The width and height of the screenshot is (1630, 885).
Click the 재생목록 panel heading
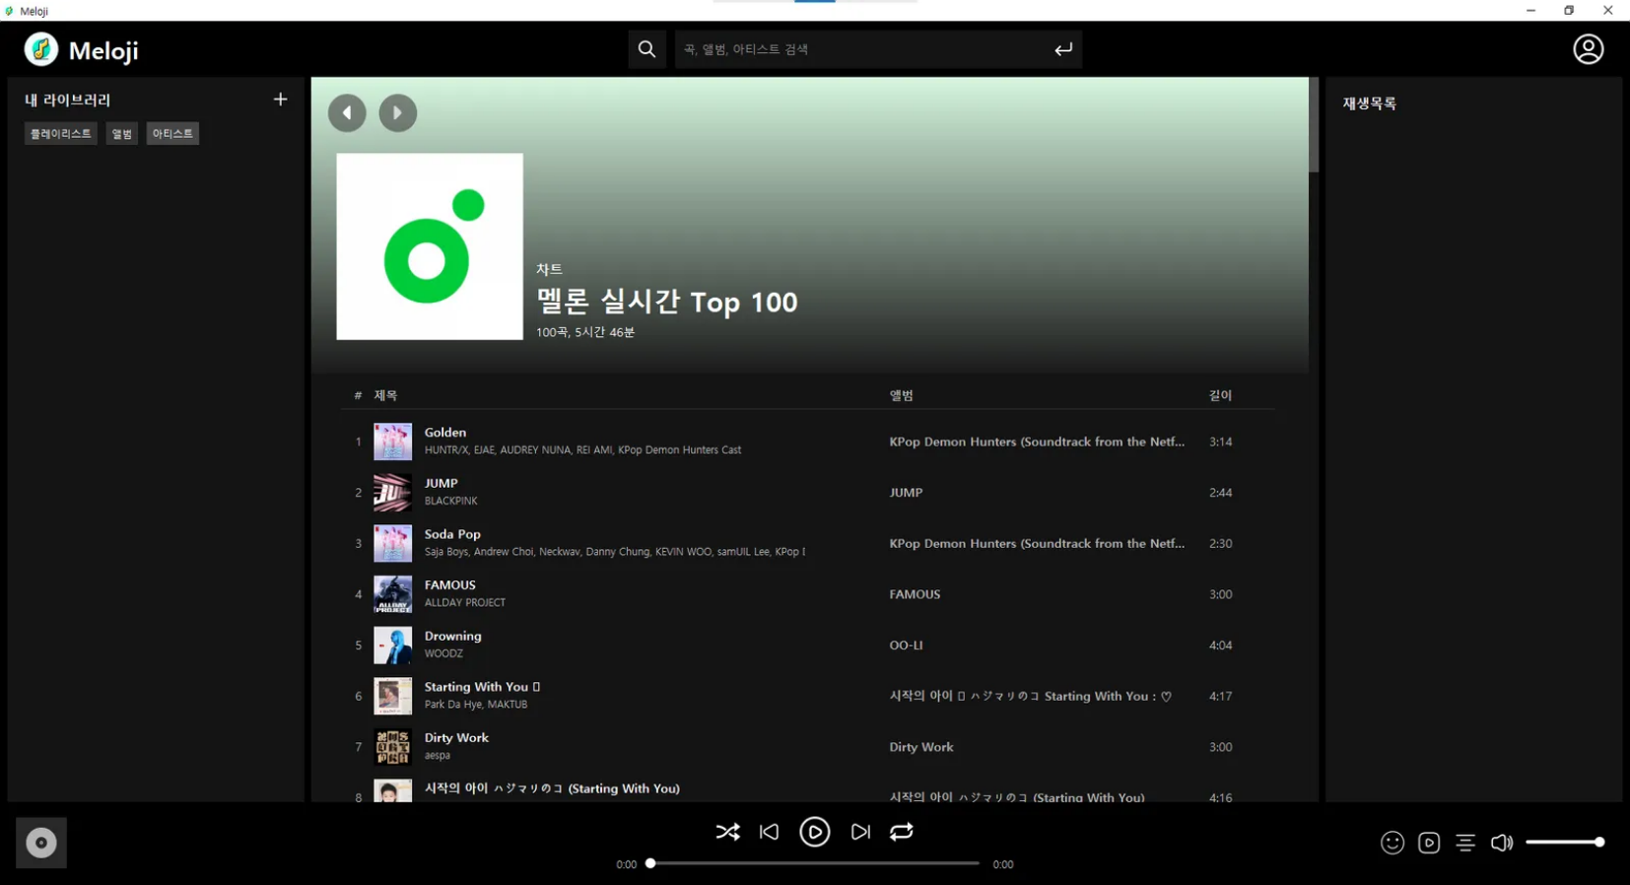1369,103
